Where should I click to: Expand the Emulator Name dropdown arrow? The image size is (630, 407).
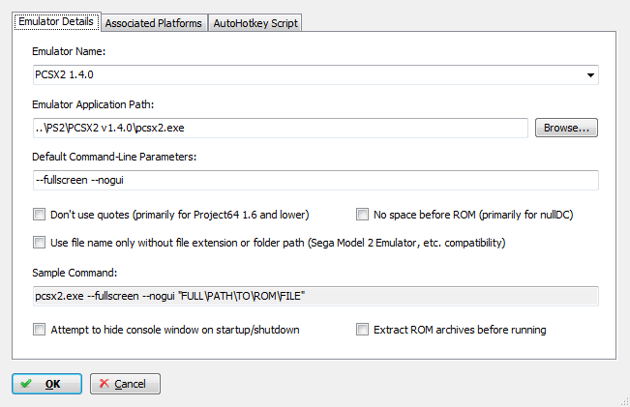(590, 75)
